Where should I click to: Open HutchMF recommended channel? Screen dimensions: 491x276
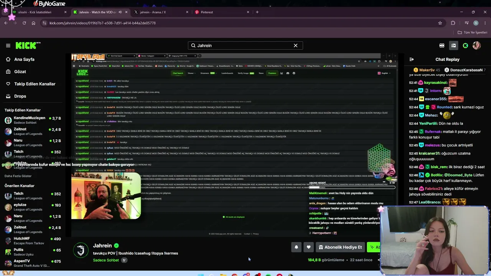pos(33,241)
